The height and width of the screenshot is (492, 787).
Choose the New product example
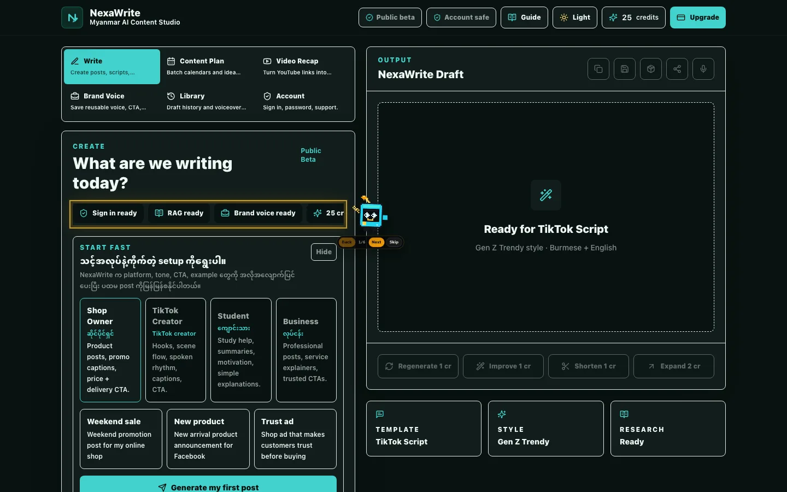tap(208, 439)
